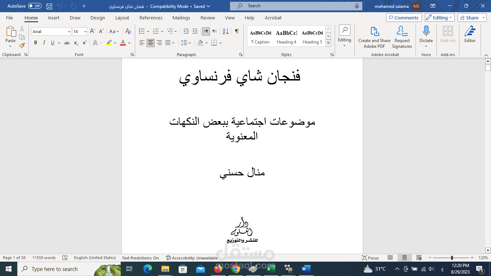491x276 pixels.
Task: Align text to the left
Action: (x=142, y=43)
